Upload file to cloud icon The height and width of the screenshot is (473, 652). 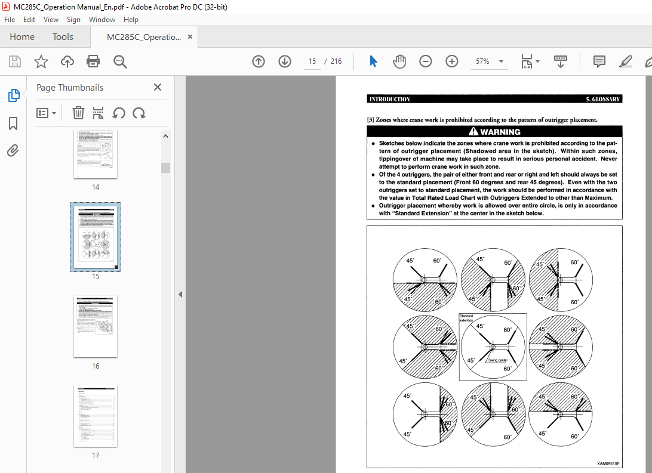tap(67, 61)
